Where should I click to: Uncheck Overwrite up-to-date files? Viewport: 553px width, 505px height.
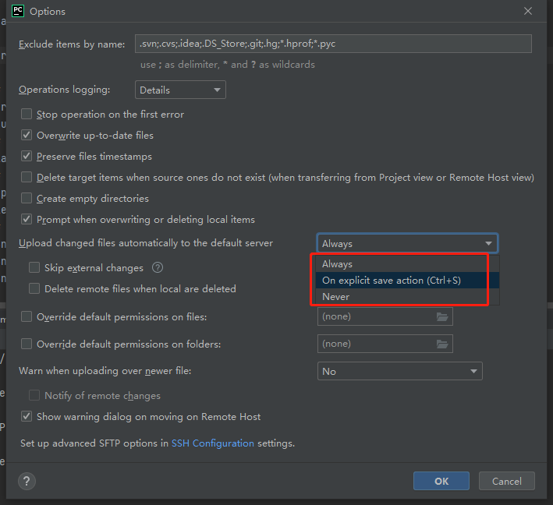coord(27,135)
